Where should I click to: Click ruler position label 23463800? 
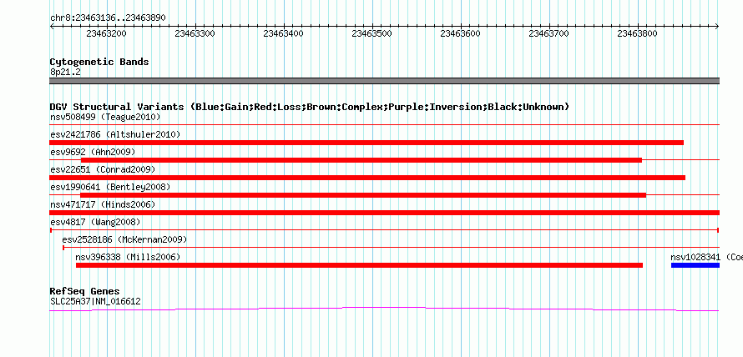point(637,33)
